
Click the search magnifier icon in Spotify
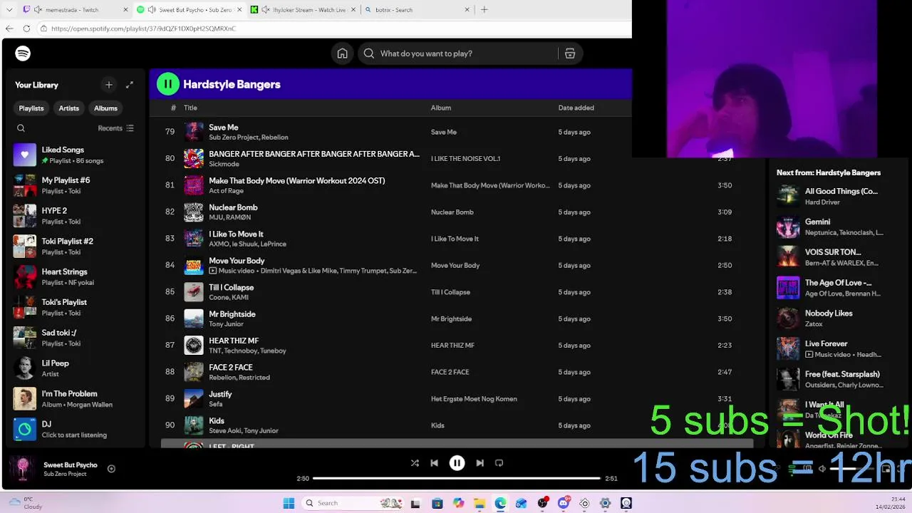369,53
